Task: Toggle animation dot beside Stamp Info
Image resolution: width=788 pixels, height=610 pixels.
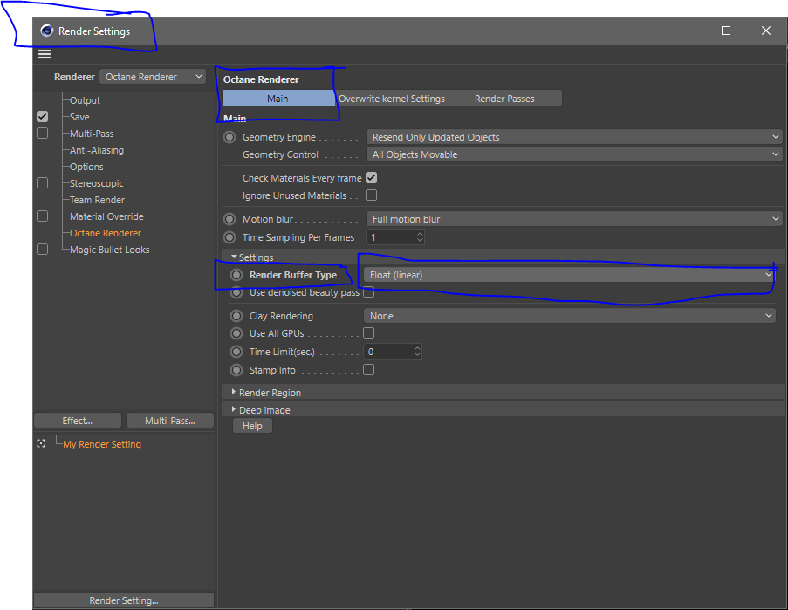Action: click(236, 370)
